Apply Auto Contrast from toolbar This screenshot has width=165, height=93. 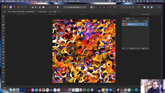36,7
